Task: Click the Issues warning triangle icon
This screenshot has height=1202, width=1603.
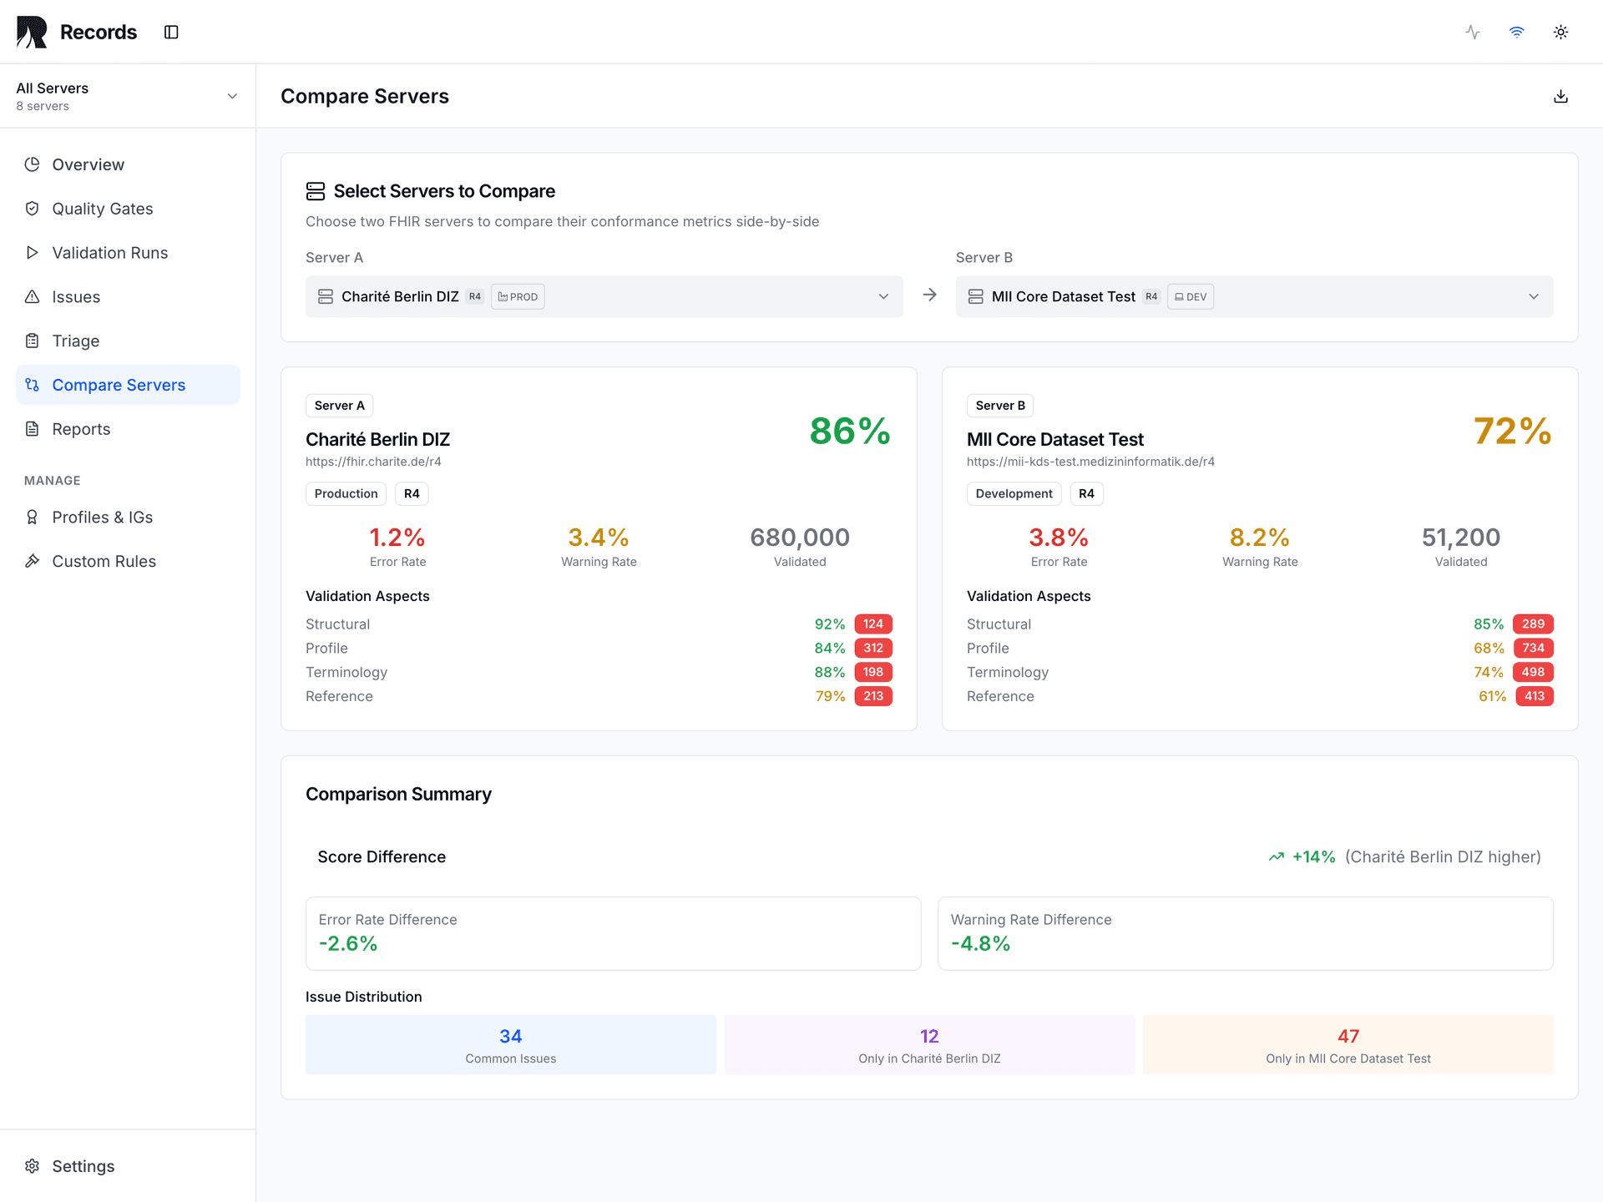Action: [32, 296]
